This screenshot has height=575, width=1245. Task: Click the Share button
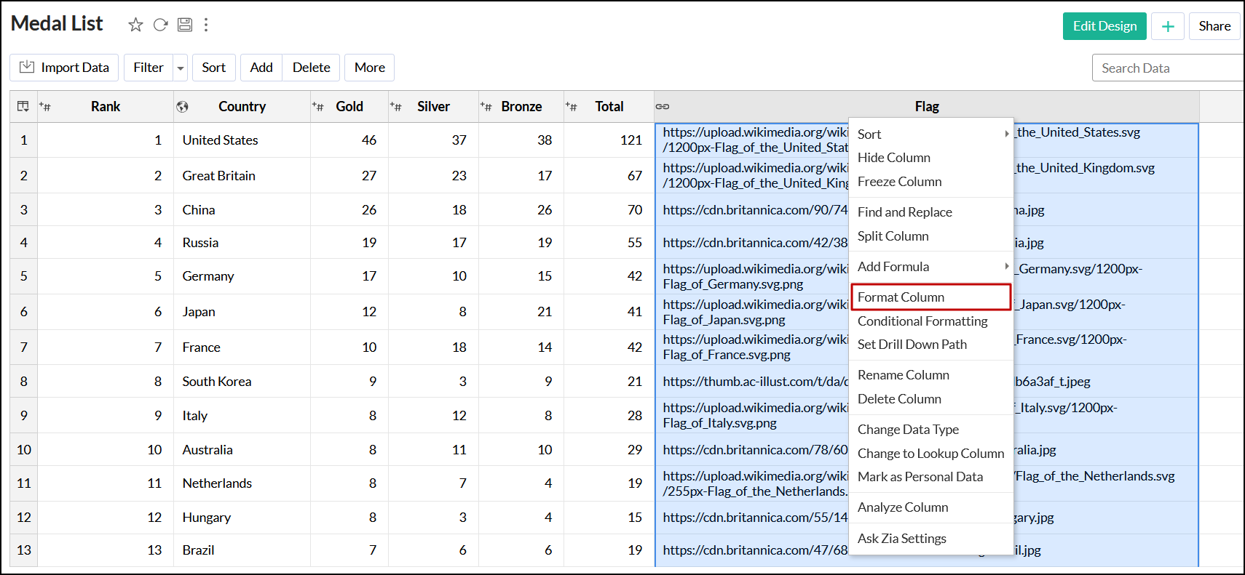(x=1214, y=26)
